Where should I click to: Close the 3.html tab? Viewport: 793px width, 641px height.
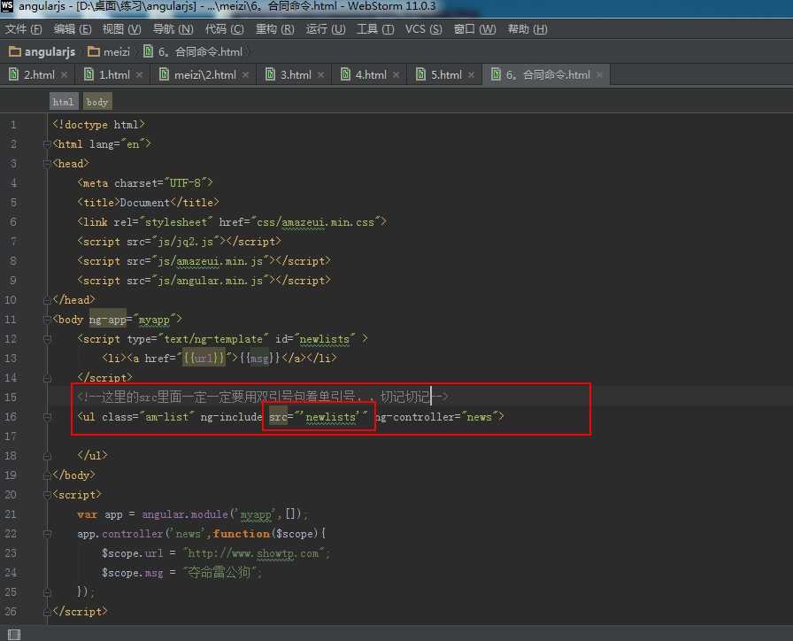[x=320, y=75]
